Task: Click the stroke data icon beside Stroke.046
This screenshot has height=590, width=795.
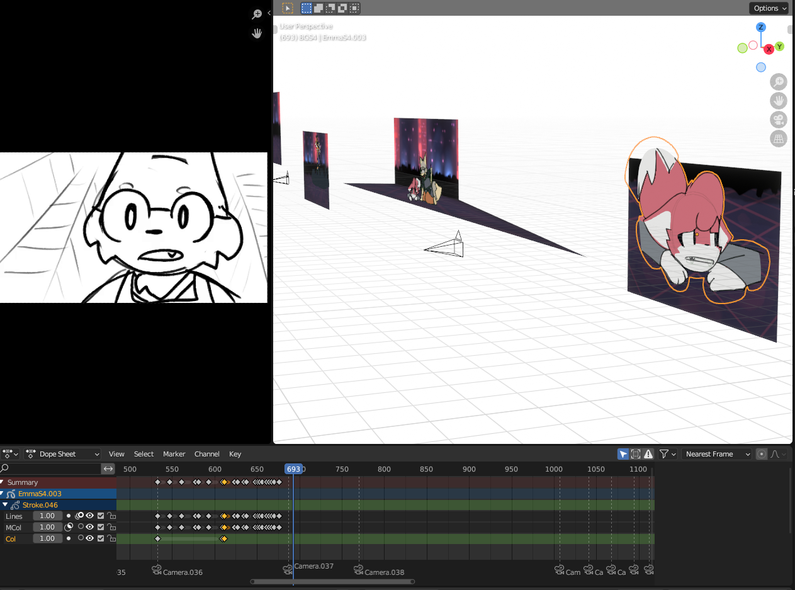Action: 15,505
